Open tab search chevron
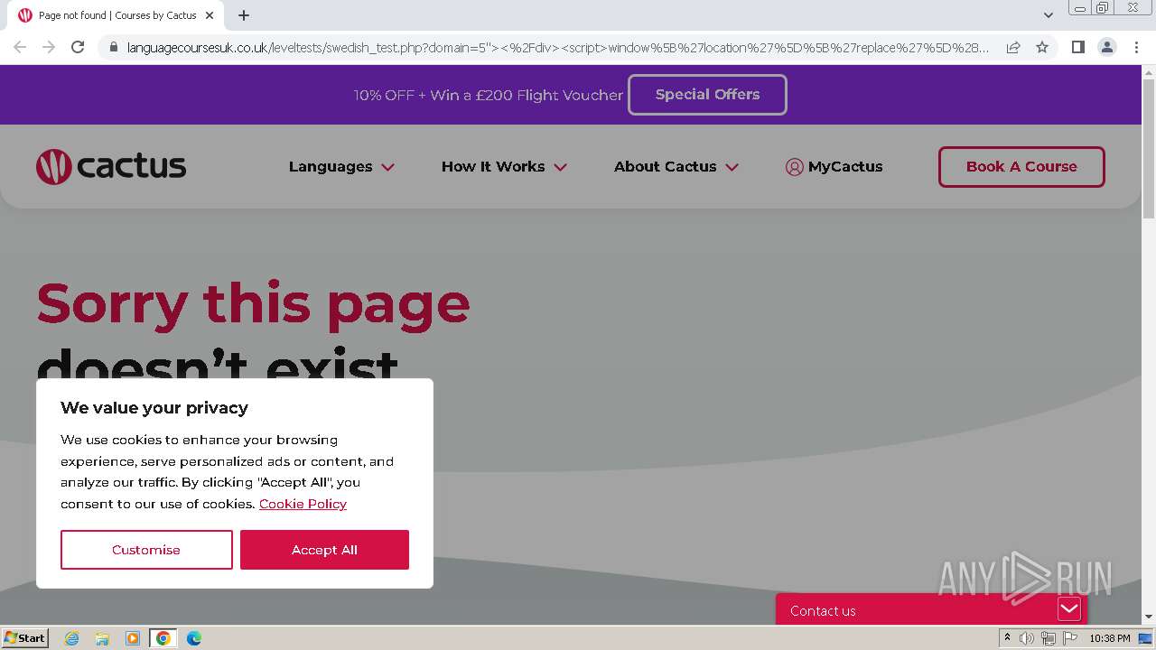Viewport: 1156px width, 650px height. click(1048, 15)
